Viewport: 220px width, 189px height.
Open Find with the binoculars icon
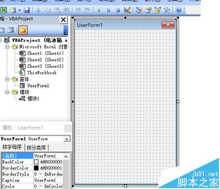point(66,10)
